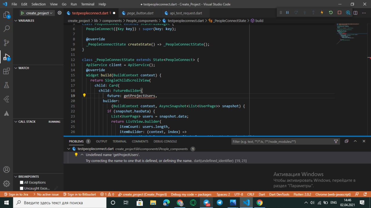
Task: Open Manage gear in activity bar
Action: coord(6,184)
